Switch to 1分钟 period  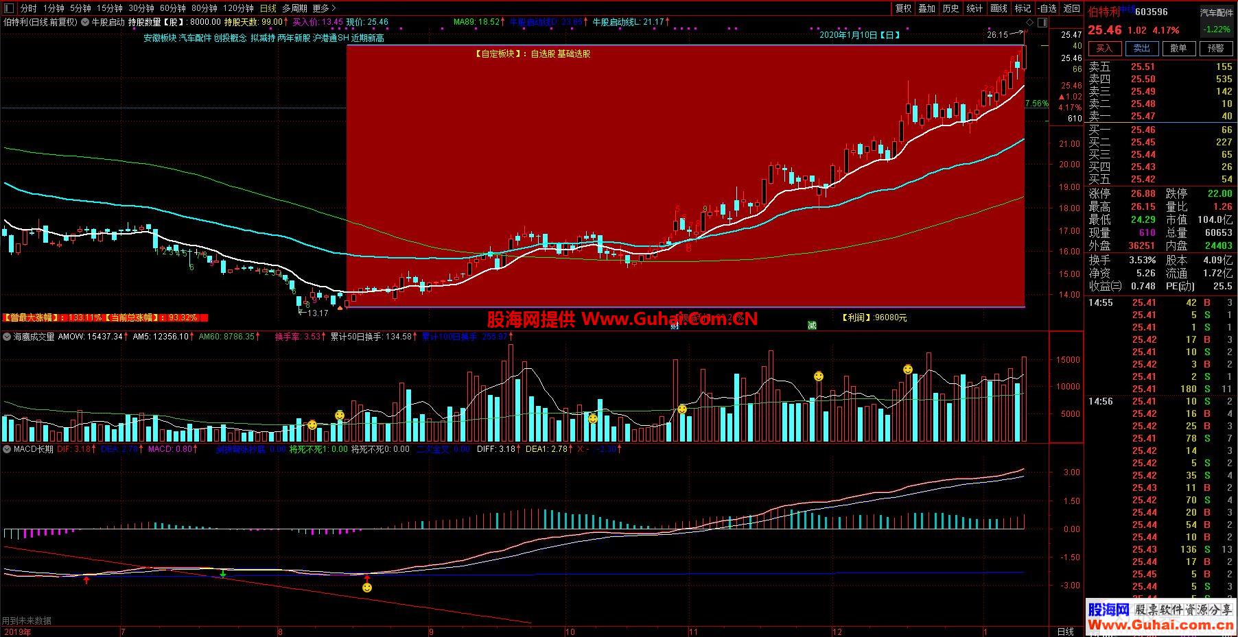point(53,8)
